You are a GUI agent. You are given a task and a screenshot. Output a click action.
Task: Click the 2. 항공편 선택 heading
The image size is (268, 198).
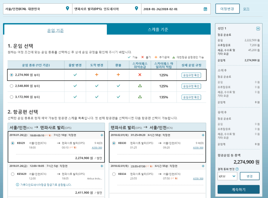click(23, 112)
